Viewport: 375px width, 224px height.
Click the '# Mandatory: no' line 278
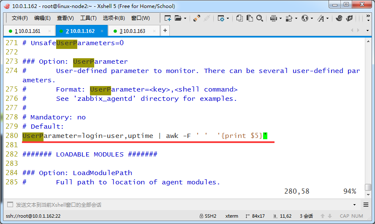(x=54, y=117)
